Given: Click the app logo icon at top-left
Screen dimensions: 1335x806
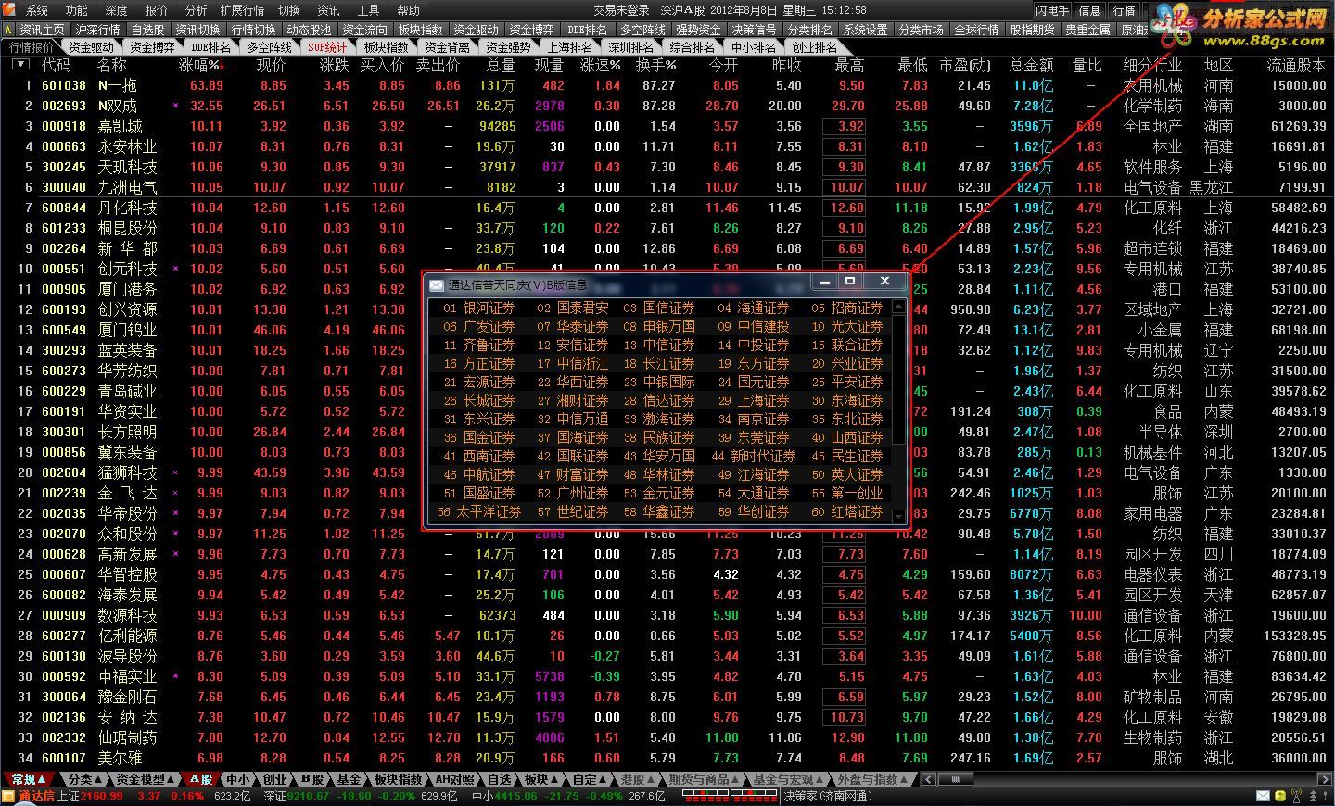Looking at the screenshot, I should click(x=8, y=10).
